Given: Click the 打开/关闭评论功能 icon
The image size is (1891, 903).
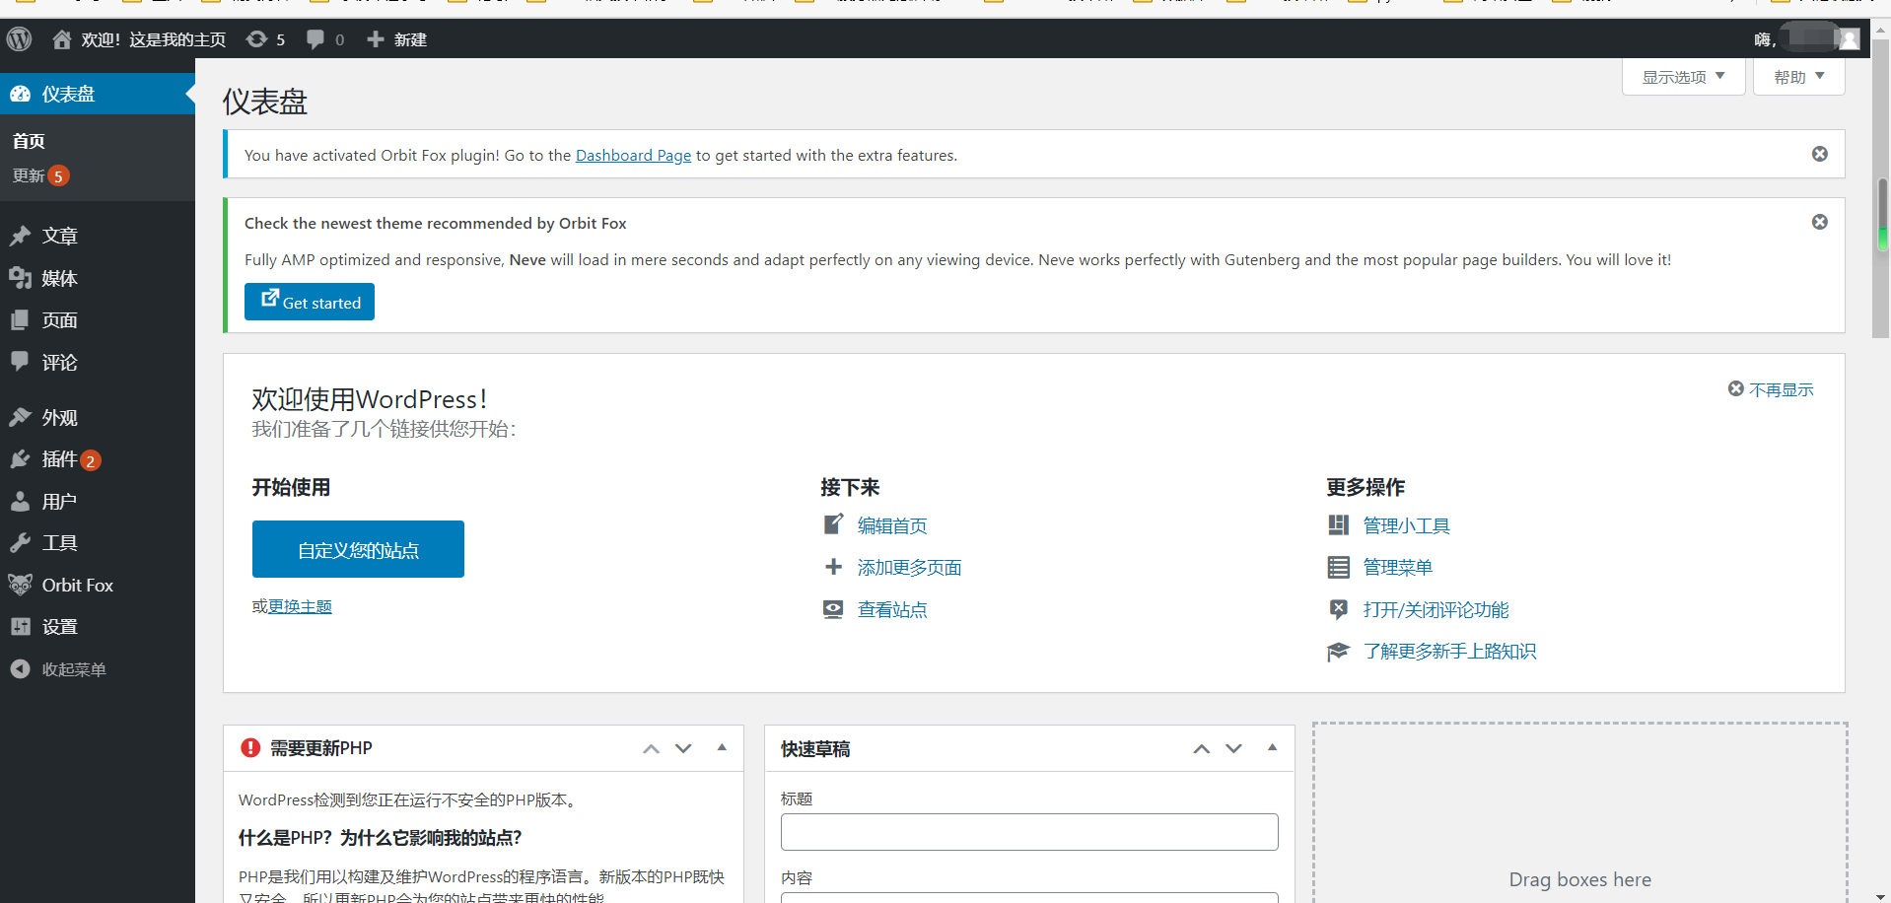Looking at the screenshot, I should [1338, 609].
